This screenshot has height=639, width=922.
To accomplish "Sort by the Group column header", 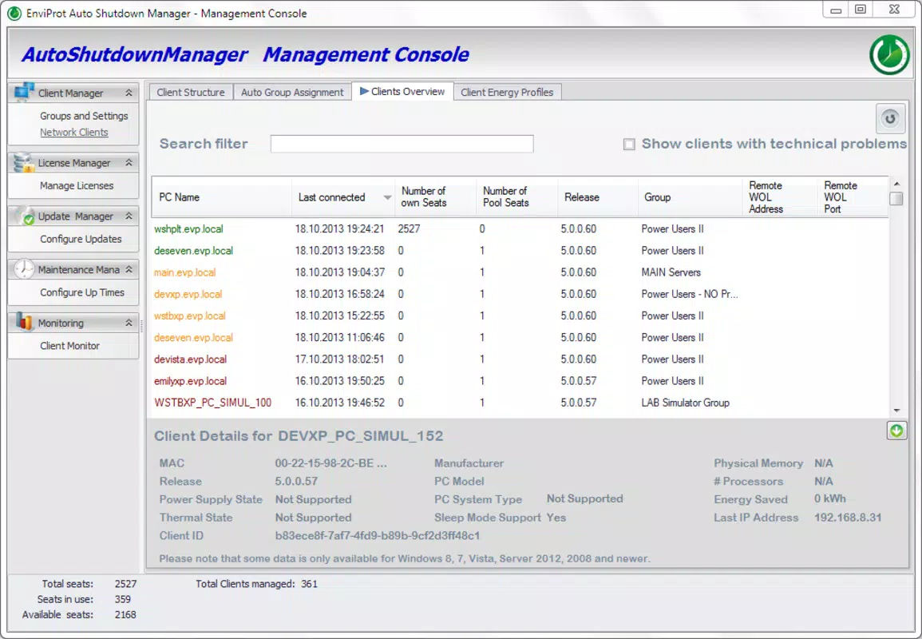I will coord(690,197).
